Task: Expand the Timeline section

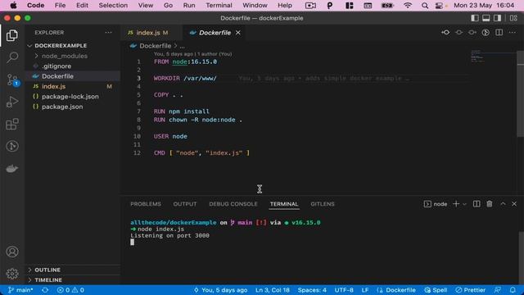Action: click(x=48, y=279)
